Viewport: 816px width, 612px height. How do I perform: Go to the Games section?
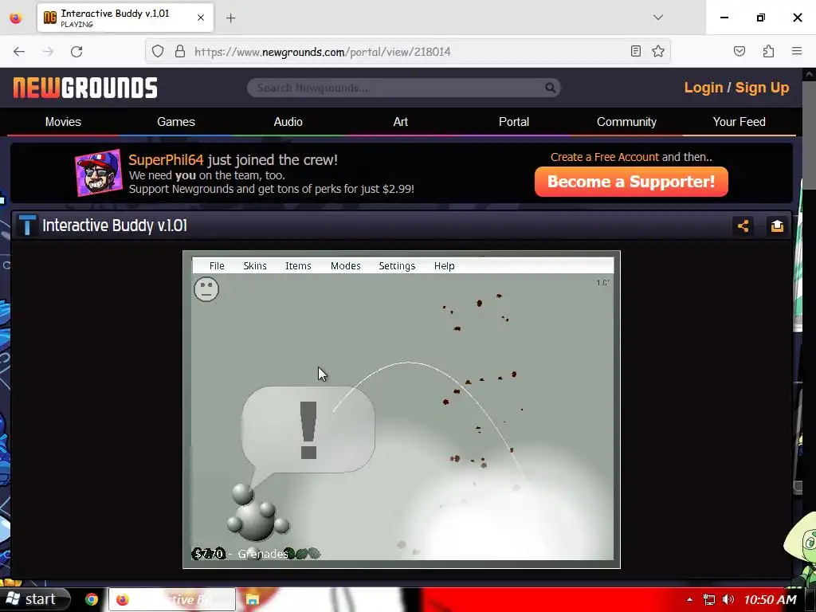(176, 122)
